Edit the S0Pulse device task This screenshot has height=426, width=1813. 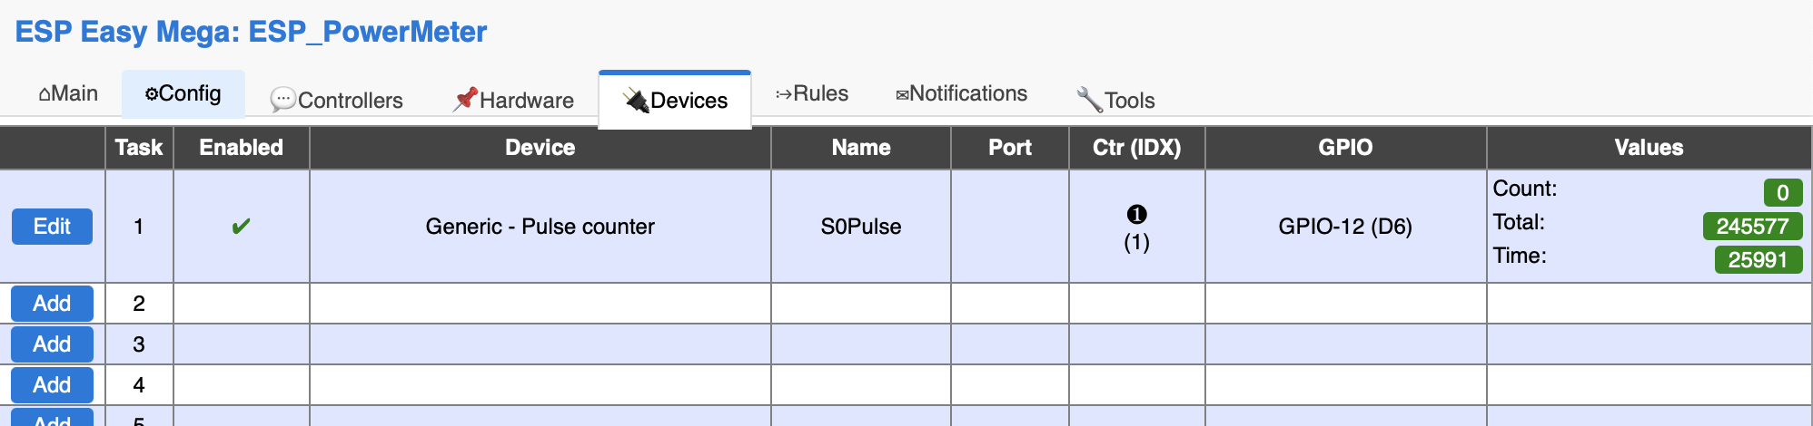(x=52, y=227)
